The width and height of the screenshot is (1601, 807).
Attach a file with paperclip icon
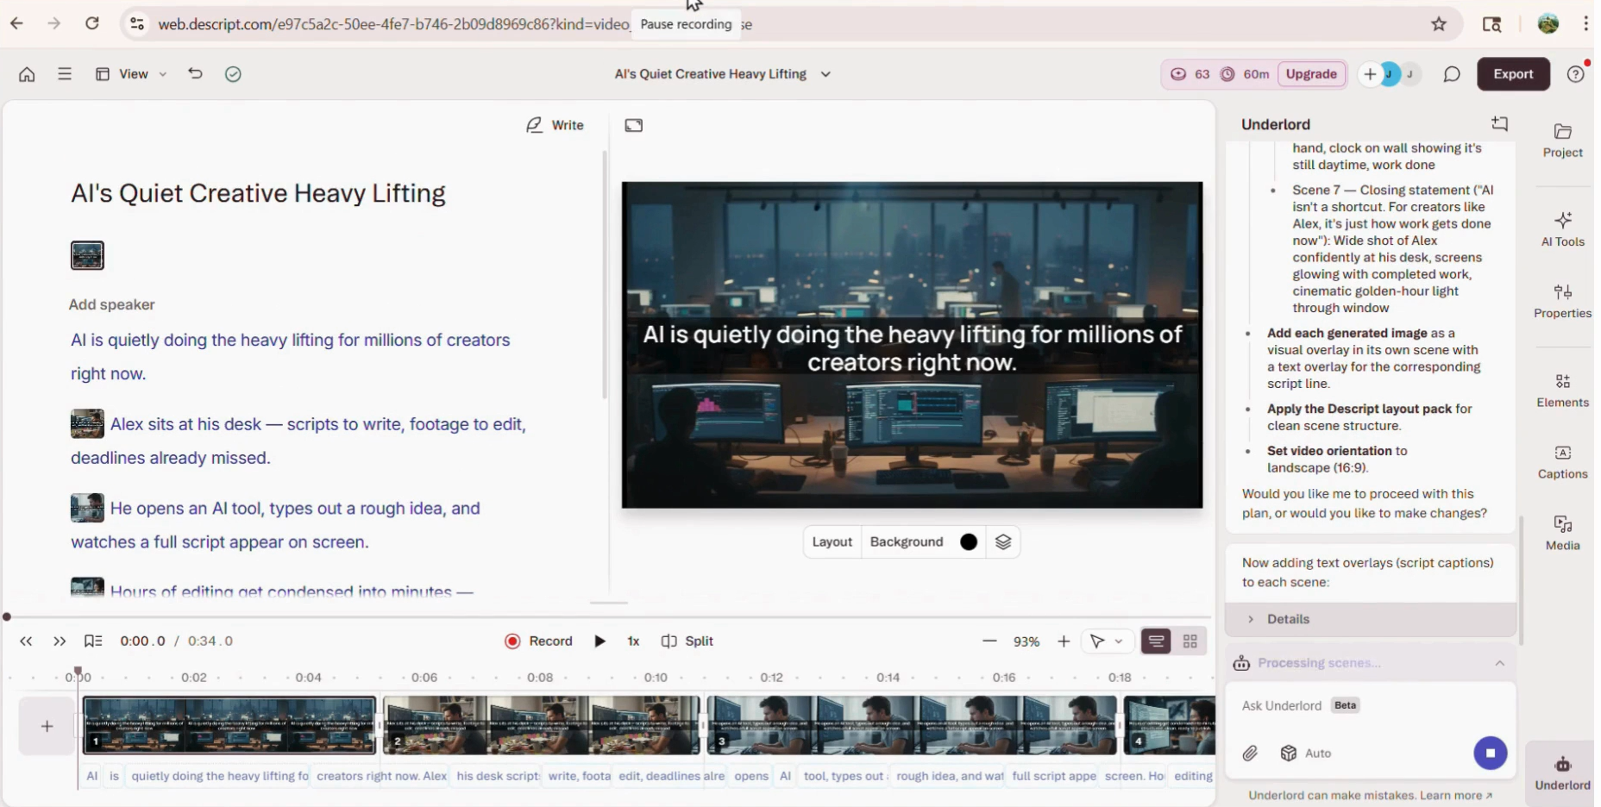[x=1250, y=754]
